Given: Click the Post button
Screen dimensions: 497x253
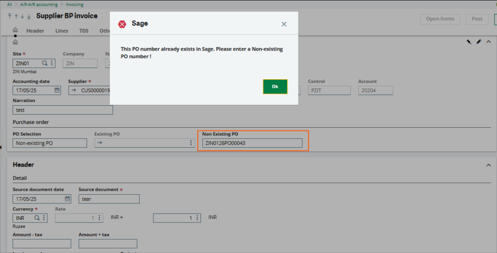Looking at the screenshot, I should pyautogui.click(x=477, y=19).
